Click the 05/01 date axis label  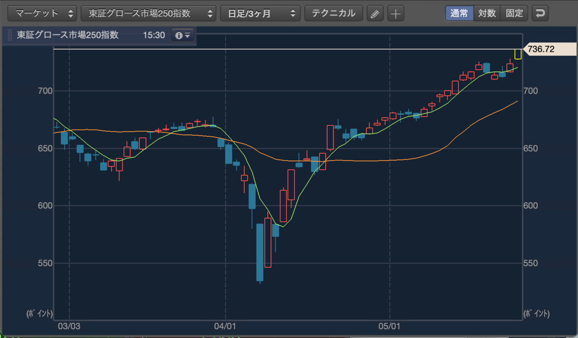390,326
